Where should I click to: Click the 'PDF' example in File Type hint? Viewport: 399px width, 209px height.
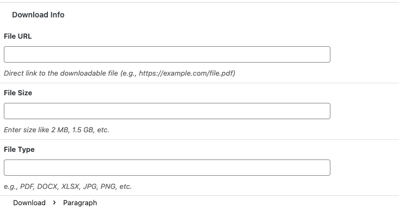tap(27, 187)
